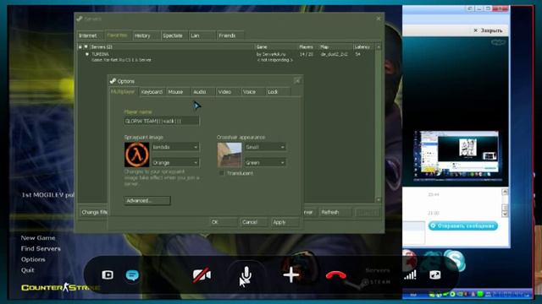Turn on video with crossed camera icon
The image size is (542, 304).
pos(202,274)
